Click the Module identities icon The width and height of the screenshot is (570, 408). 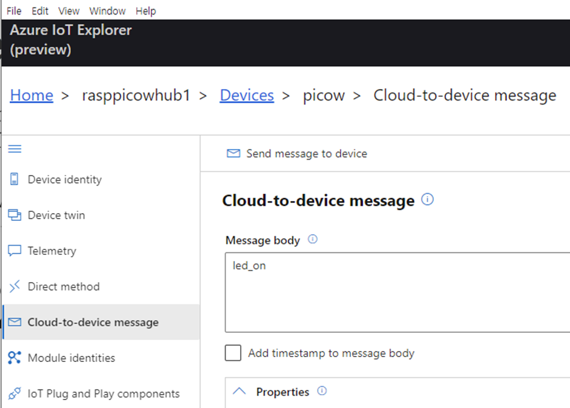(x=15, y=358)
